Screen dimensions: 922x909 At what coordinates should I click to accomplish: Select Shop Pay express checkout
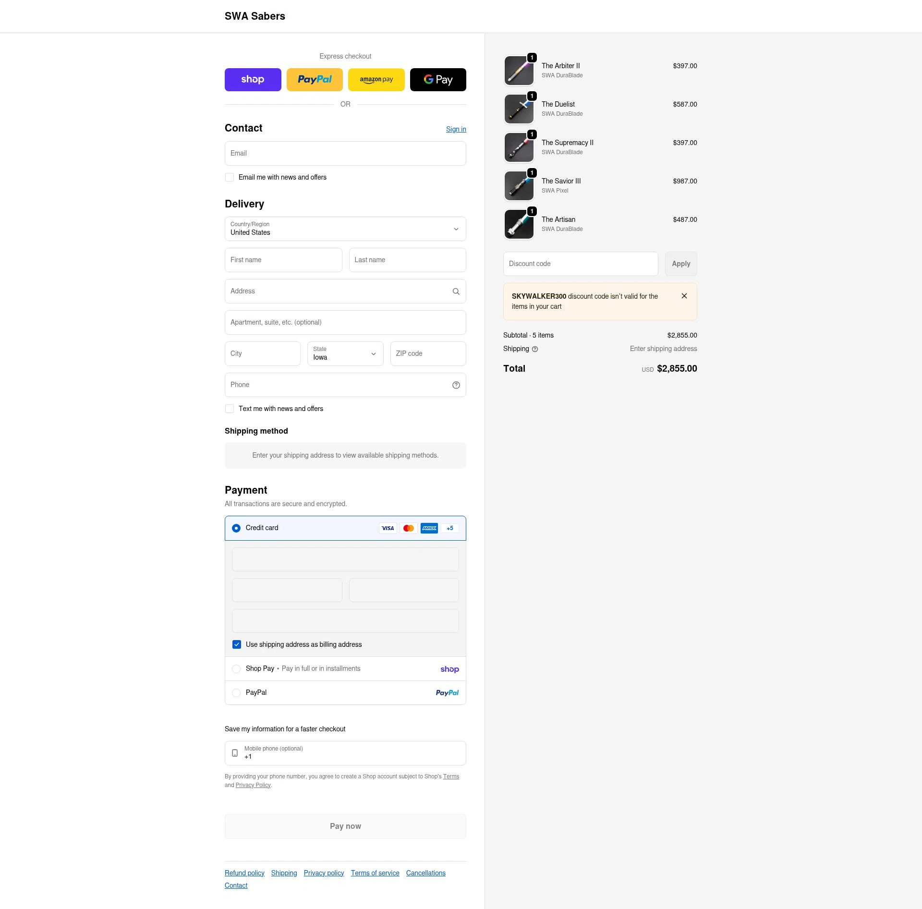pos(253,79)
